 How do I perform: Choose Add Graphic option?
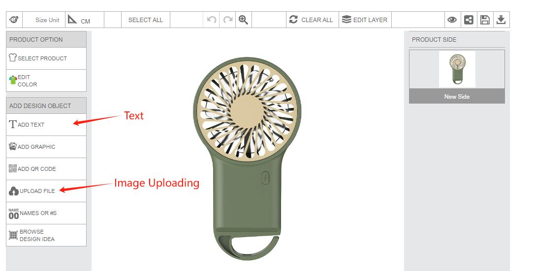coord(46,147)
